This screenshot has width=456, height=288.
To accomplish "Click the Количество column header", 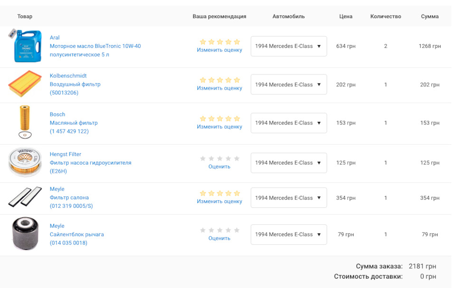I will (x=386, y=16).
